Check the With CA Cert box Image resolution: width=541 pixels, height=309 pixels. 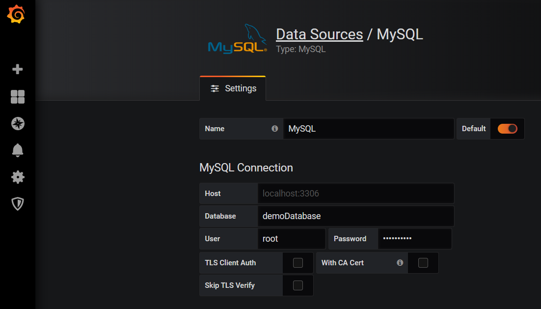point(423,262)
